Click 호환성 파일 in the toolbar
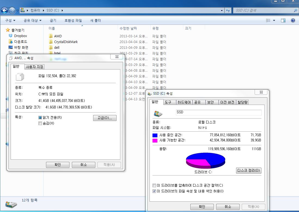The width and height of the screenshot is (299, 212). coord(73,20)
